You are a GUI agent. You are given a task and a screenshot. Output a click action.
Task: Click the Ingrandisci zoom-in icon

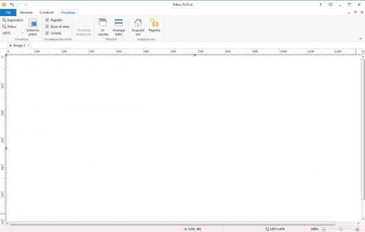(4, 20)
